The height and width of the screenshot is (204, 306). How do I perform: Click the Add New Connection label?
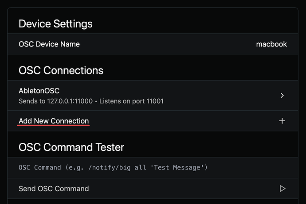54,121
